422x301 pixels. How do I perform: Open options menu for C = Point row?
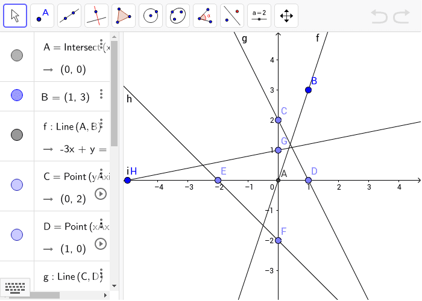pyautogui.click(x=101, y=173)
